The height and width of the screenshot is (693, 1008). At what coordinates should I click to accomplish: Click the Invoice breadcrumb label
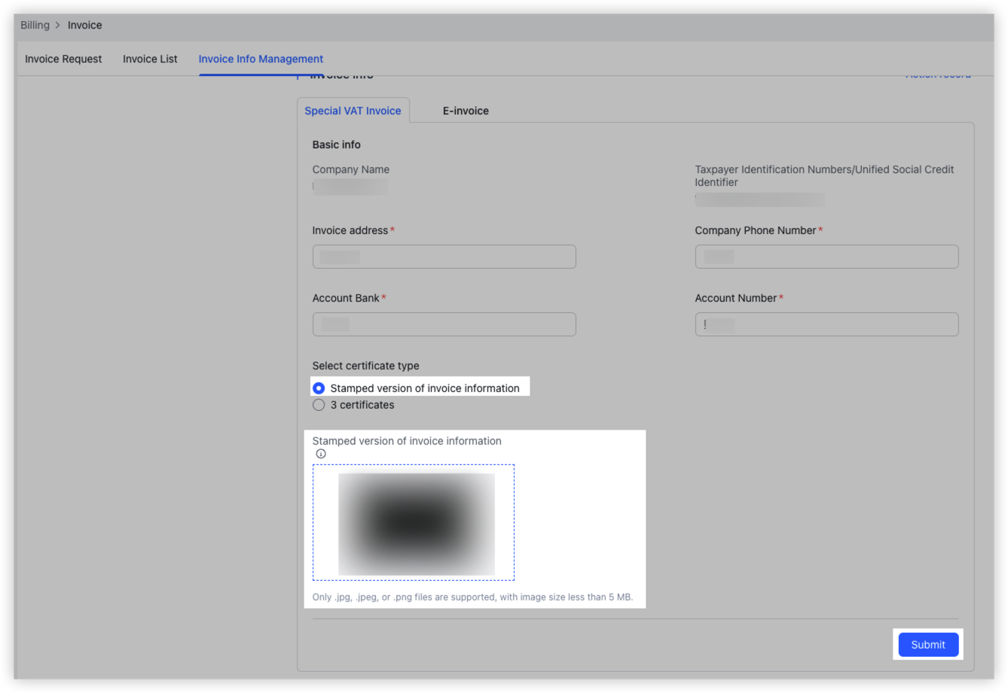click(x=84, y=25)
